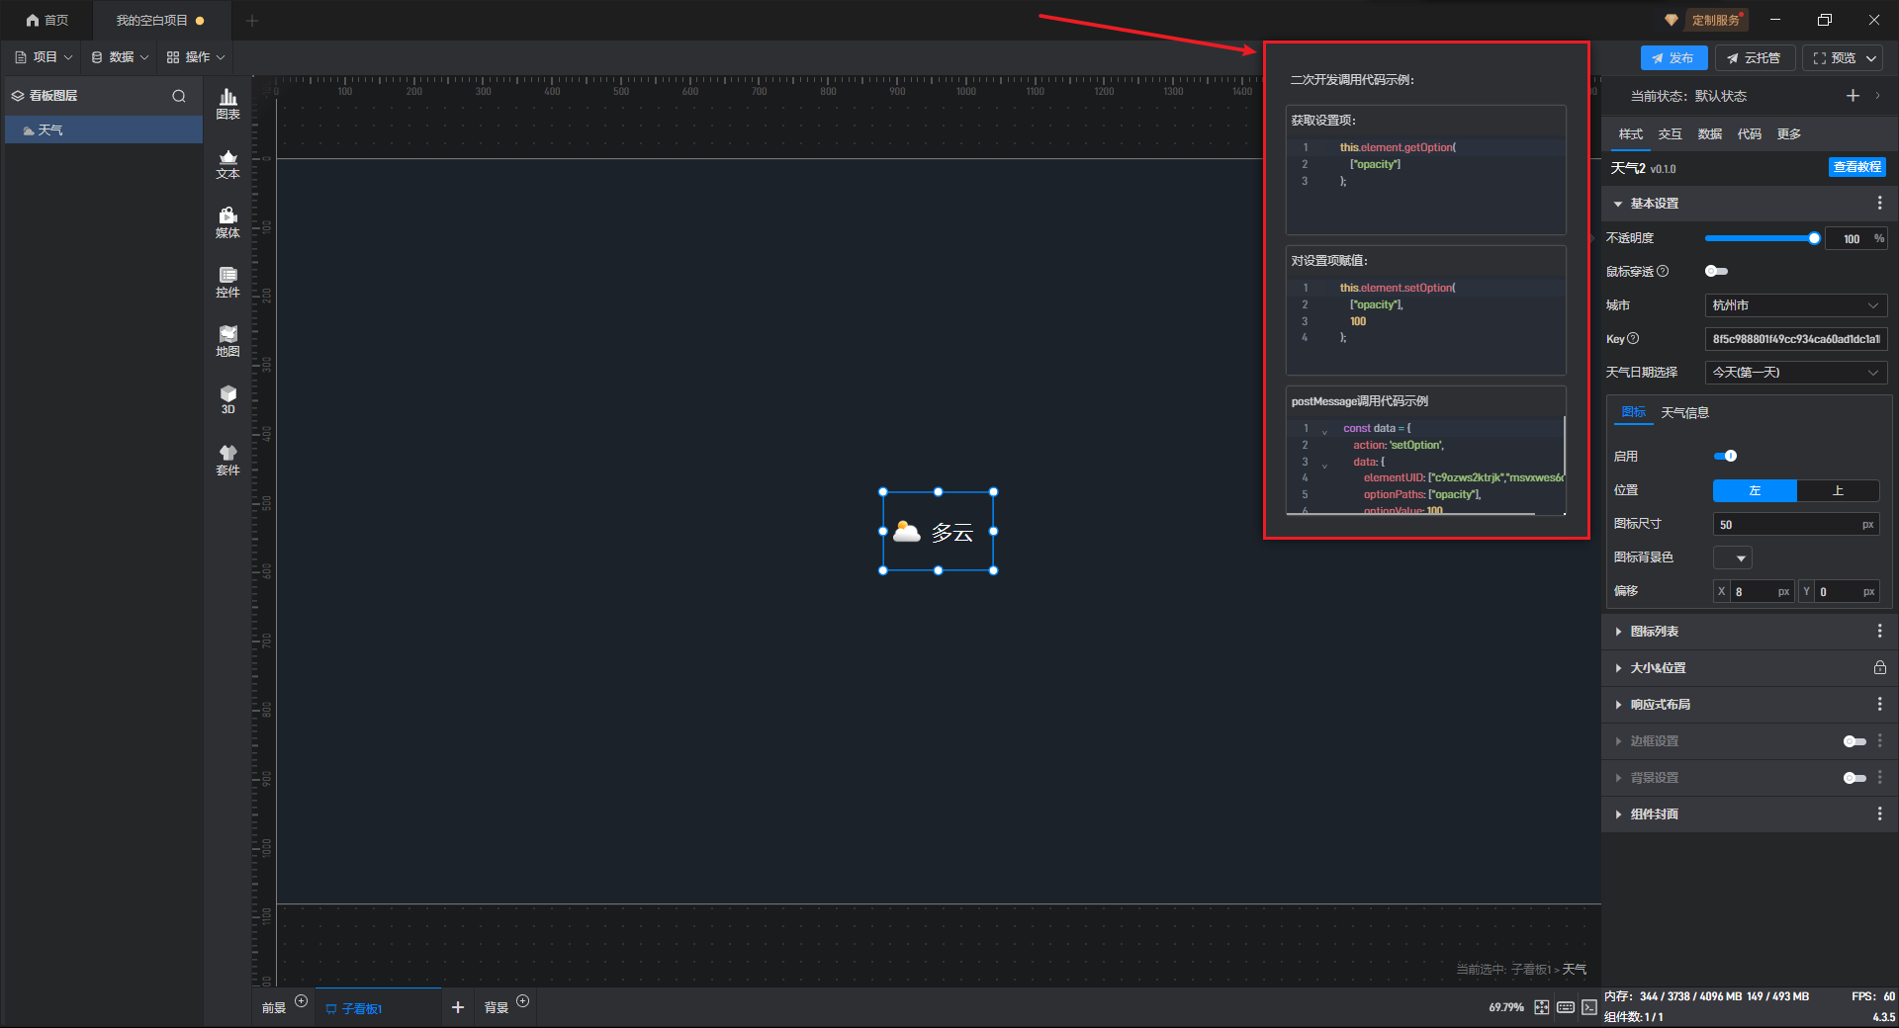Click the 查看教程 button
Image resolution: width=1899 pixels, height=1028 pixels.
tap(1856, 168)
